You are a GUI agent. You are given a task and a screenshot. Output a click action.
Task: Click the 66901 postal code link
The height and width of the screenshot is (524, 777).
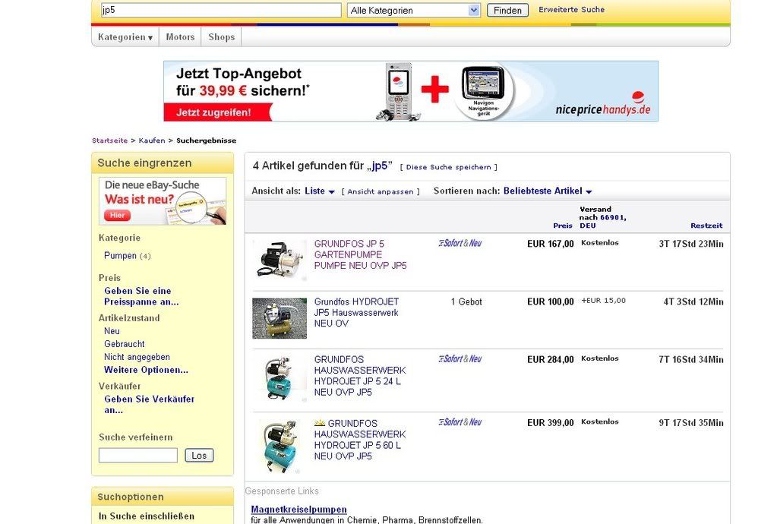point(612,217)
